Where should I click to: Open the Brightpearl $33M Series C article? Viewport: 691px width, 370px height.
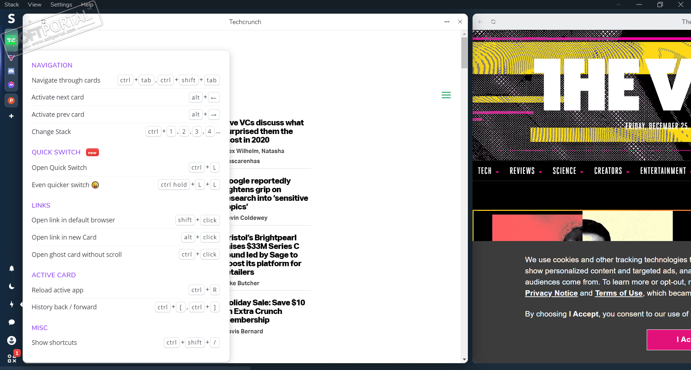(x=265, y=255)
